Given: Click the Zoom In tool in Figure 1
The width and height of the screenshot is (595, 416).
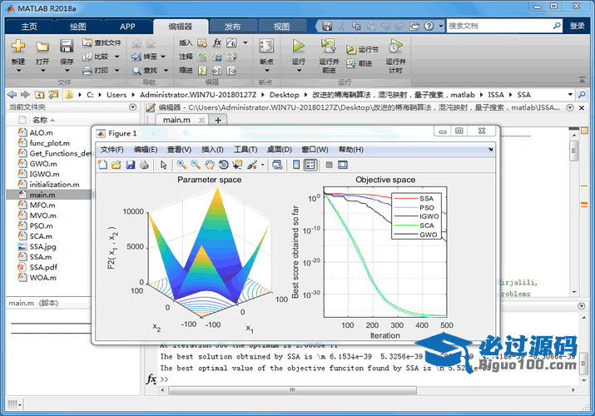Looking at the screenshot, I should pos(181,165).
